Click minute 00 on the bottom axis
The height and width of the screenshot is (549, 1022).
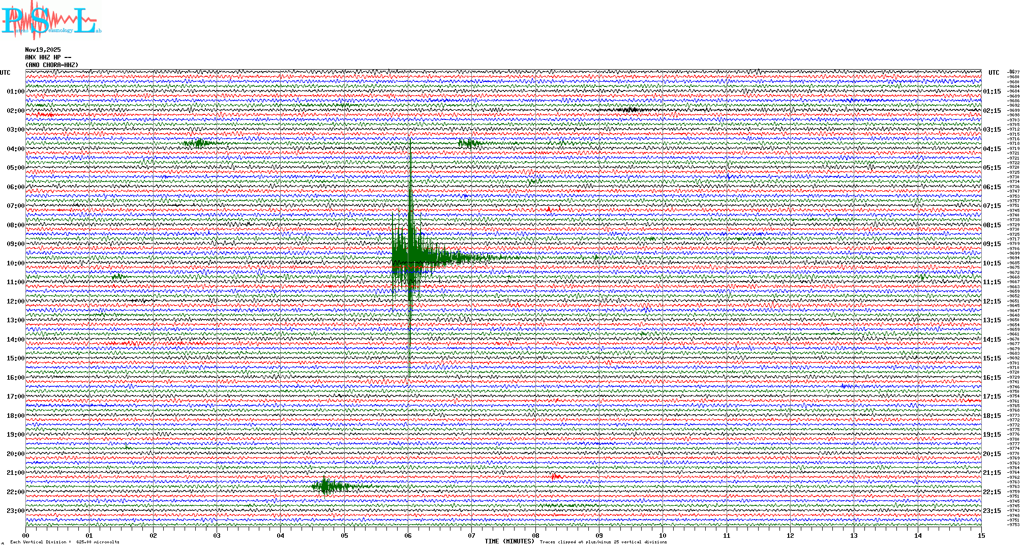tap(26, 535)
